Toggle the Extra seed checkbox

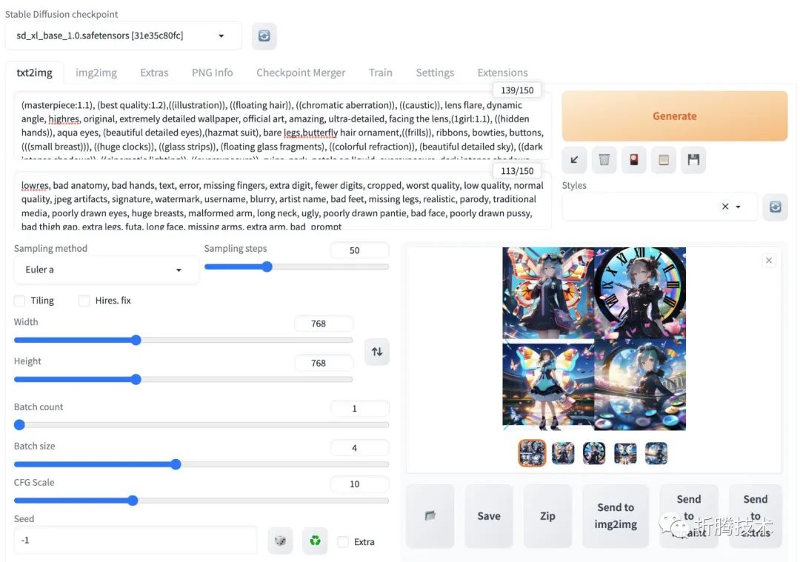(344, 541)
